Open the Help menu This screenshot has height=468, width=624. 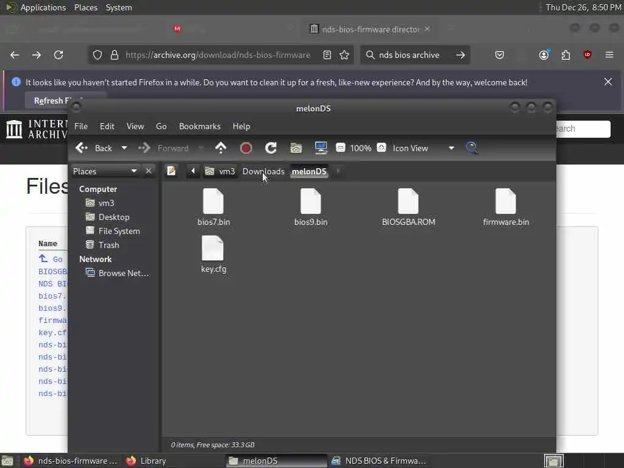(241, 126)
